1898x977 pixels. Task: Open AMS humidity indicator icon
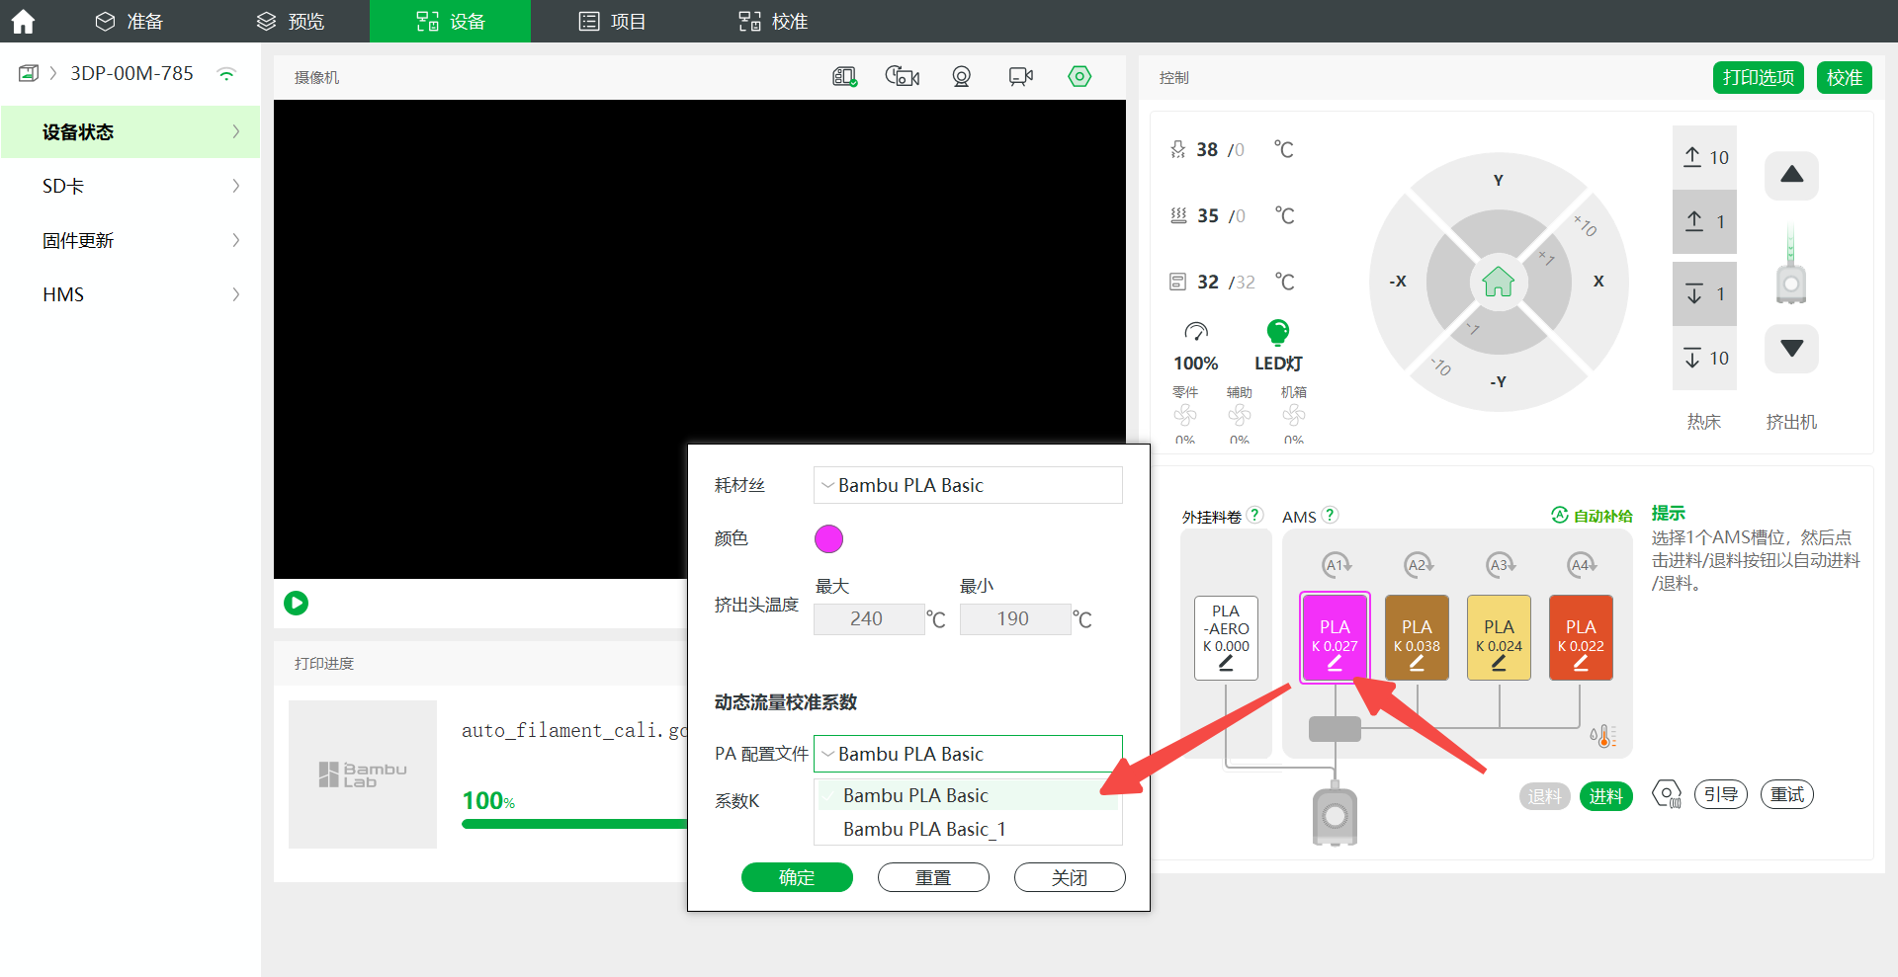1602,735
